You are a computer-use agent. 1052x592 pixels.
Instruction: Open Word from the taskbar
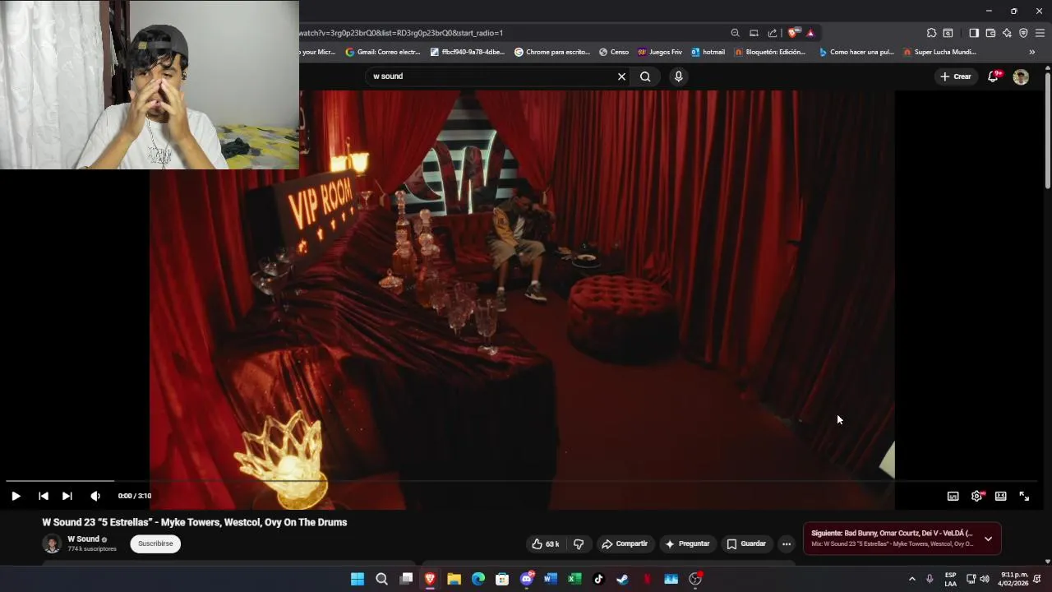[x=551, y=579]
